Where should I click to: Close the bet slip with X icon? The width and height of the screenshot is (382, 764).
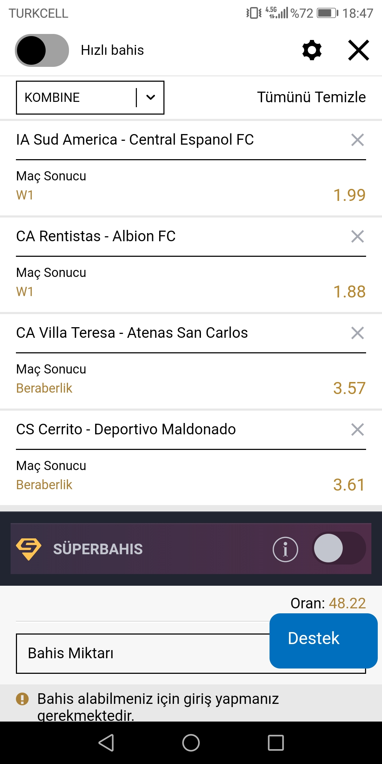359,50
